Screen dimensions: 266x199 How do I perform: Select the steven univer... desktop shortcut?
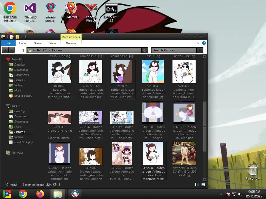click(x=50, y=12)
